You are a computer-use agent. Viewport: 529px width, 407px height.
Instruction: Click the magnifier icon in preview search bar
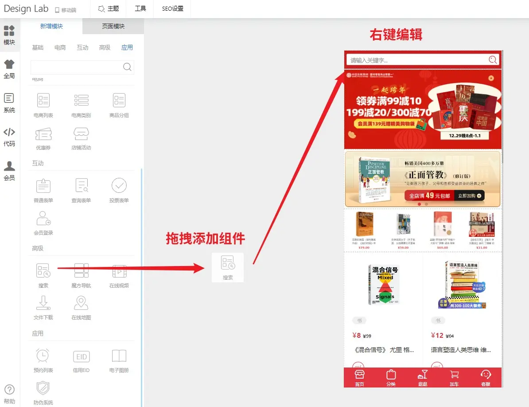tap(493, 60)
